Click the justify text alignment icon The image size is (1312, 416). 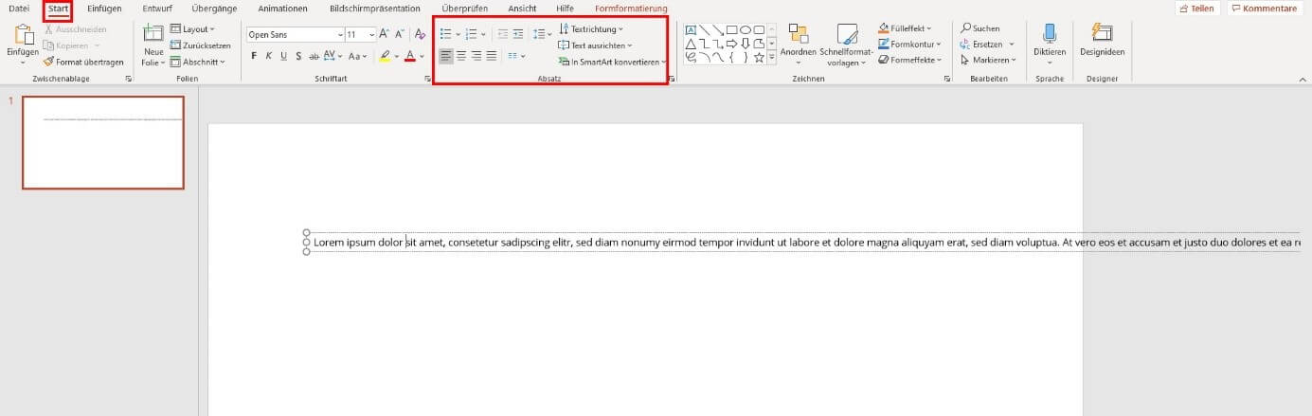pyautogui.click(x=491, y=56)
